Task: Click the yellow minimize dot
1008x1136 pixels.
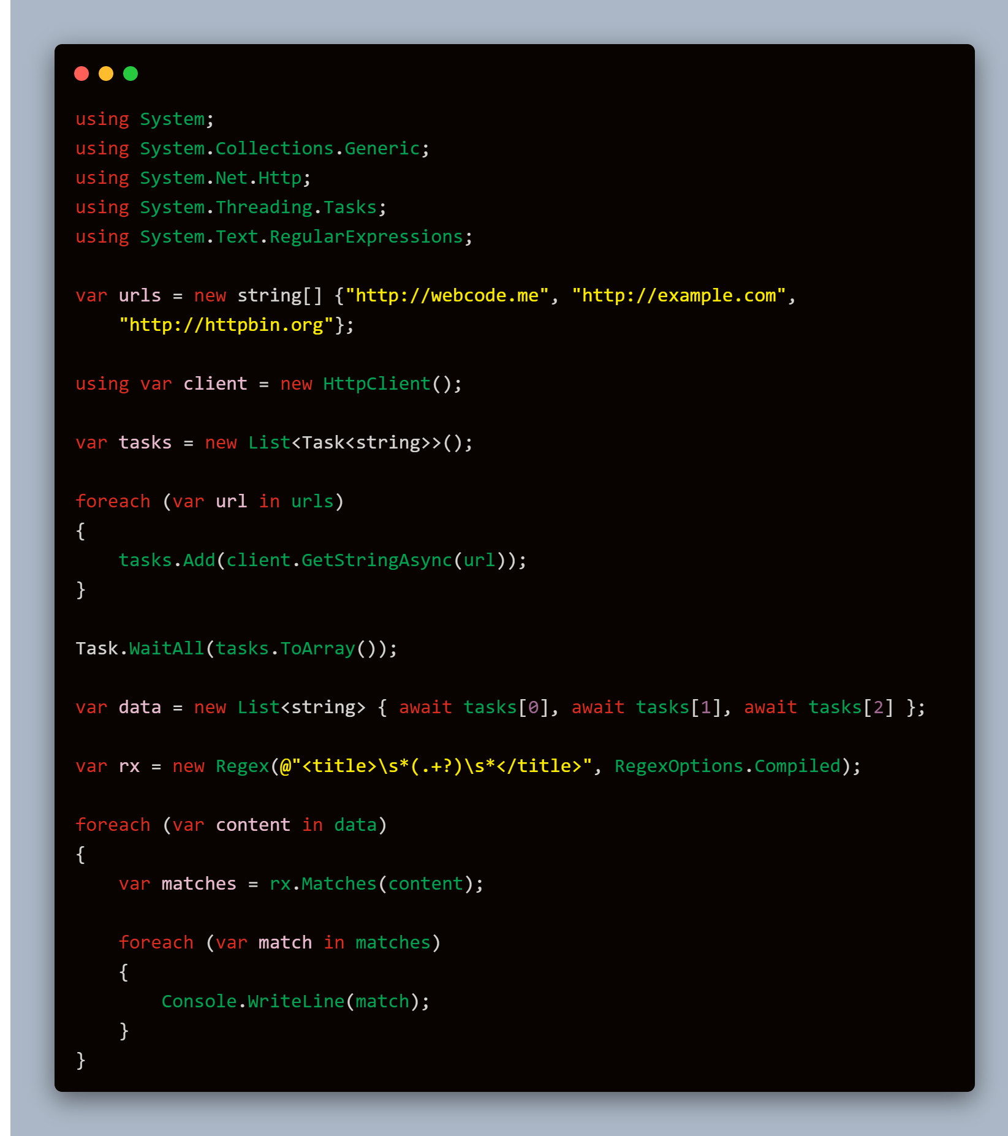Action: (x=106, y=74)
